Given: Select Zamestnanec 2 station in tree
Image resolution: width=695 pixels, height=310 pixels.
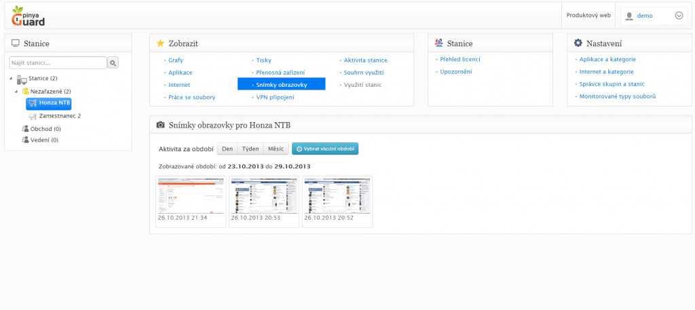Looking at the screenshot, I should pyautogui.click(x=60, y=116).
